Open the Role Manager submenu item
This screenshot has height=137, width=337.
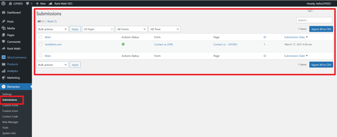[x=10, y=122]
